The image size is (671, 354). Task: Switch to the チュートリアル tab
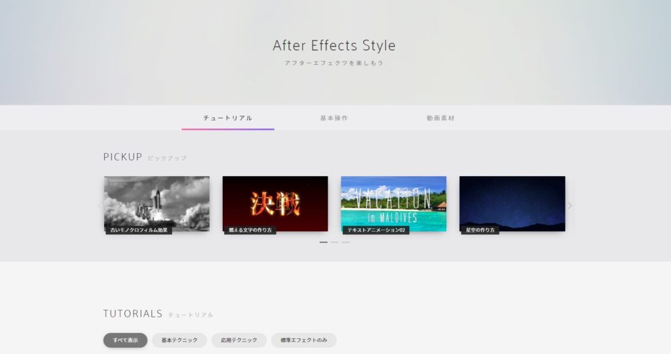(227, 118)
